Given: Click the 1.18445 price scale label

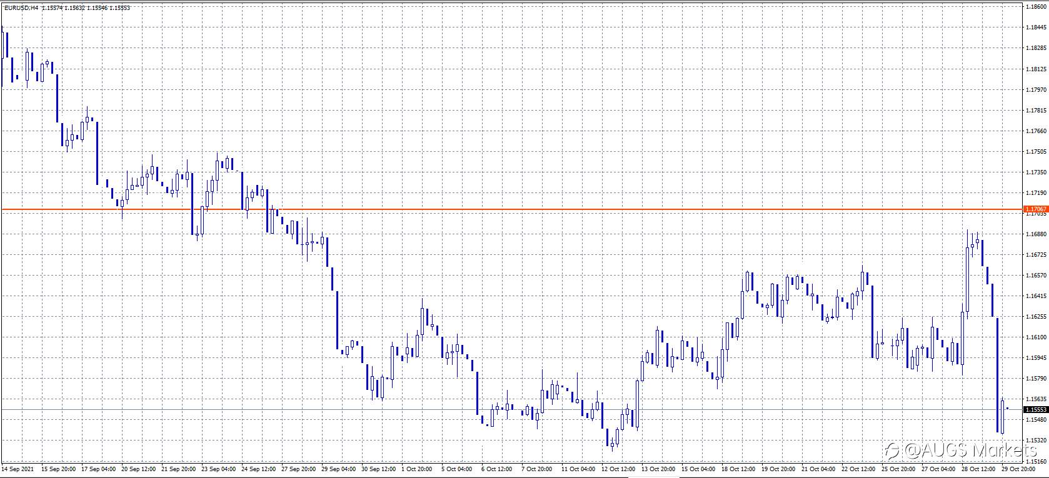Looking at the screenshot, I should pyautogui.click(x=1036, y=27).
